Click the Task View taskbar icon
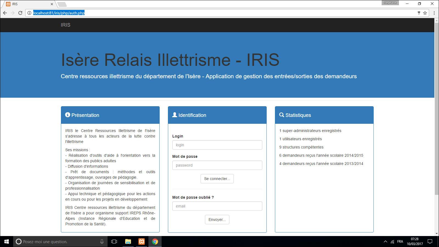 (114, 242)
